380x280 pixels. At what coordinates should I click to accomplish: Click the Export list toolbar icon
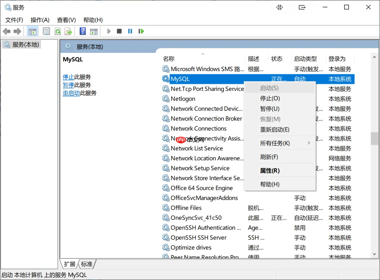(x=69, y=31)
